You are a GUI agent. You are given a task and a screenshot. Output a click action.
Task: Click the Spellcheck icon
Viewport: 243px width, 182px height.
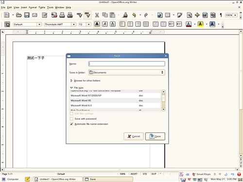[79, 15]
